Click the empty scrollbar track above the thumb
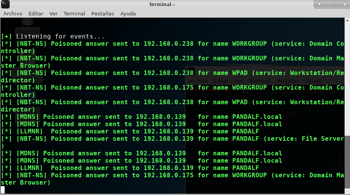This screenshot has height=195, width=350. point(347,79)
